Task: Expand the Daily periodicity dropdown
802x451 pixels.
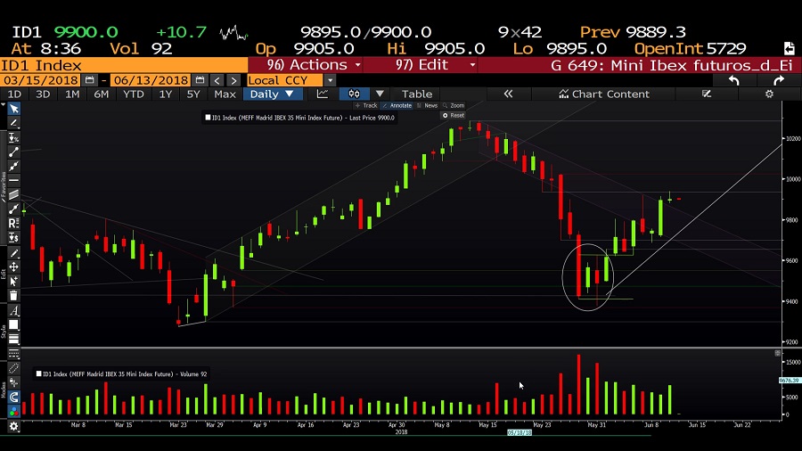Action: (x=273, y=94)
